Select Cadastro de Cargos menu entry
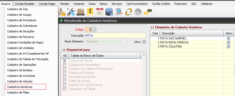Screen dimensions: 235x96 (19, 15)
